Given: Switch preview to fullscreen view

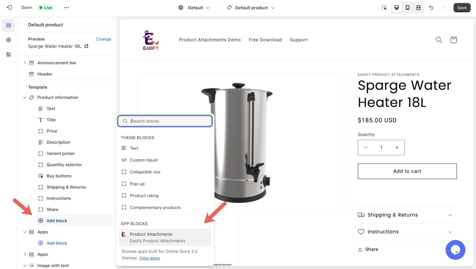Looking at the screenshot, I should [418, 7].
